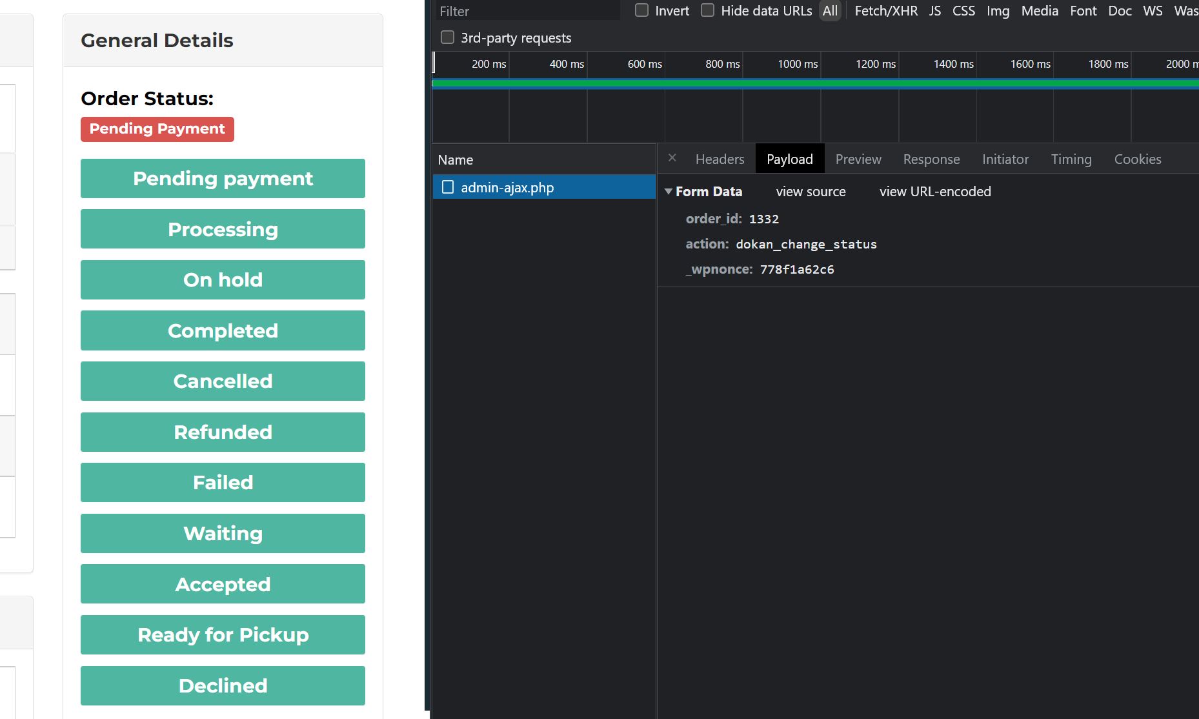Set order status to Waiting
1199x719 pixels.
pyautogui.click(x=223, y=533)
